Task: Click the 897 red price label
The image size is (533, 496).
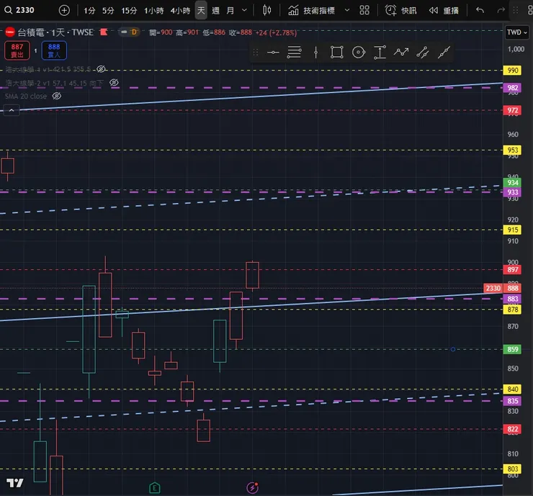Action: pos(512,269)
